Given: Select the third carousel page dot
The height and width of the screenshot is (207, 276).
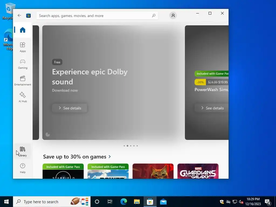Looking at the screenshot, I should 131,146.
